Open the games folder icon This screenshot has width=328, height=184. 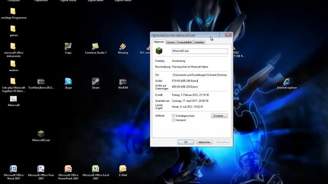[13, 29]
